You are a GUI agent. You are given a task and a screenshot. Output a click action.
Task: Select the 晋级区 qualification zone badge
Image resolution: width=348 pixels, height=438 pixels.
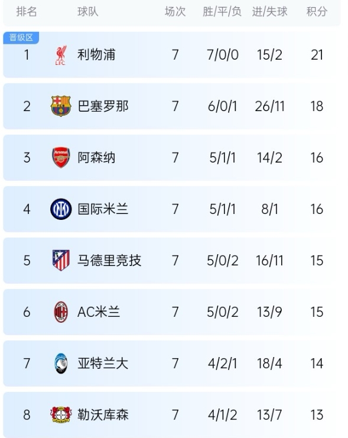tap(21, 38)
